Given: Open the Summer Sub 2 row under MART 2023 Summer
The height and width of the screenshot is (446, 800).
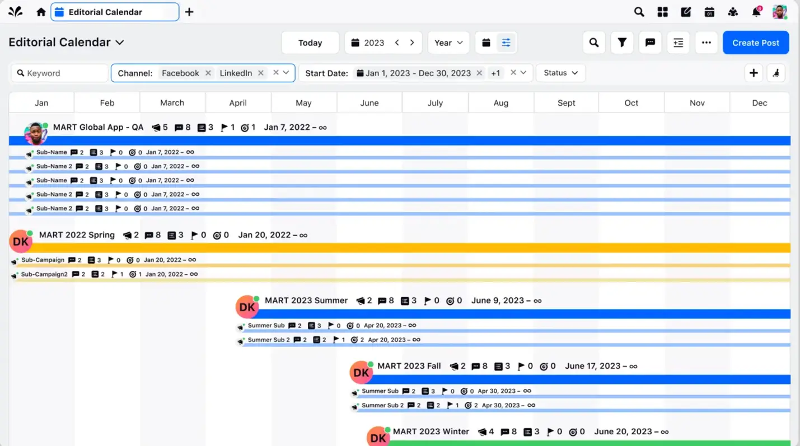Looking at the screenshot, I should click(x=269, y=340).
